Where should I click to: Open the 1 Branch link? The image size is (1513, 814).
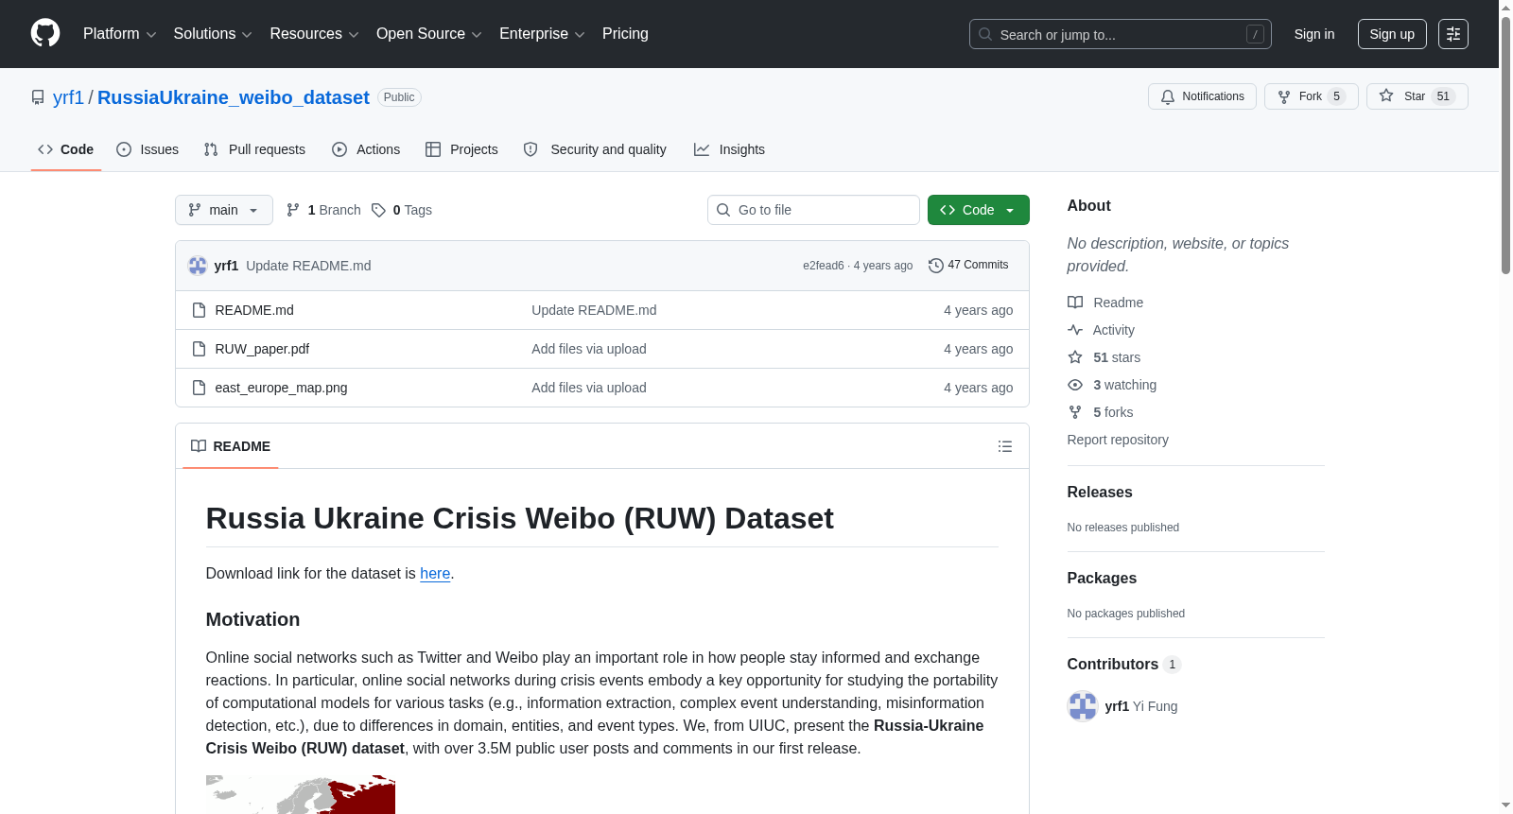(324, 210)
